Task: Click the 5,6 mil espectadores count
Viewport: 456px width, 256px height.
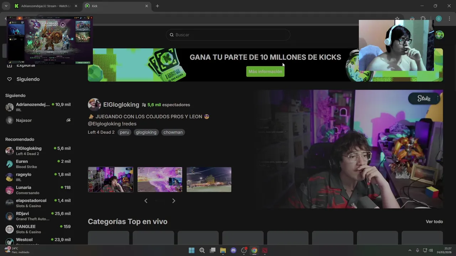Action: [166, 105]
